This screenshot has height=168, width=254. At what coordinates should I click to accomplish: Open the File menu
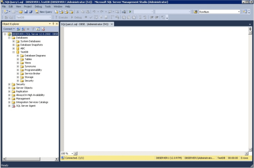[4, 6]
